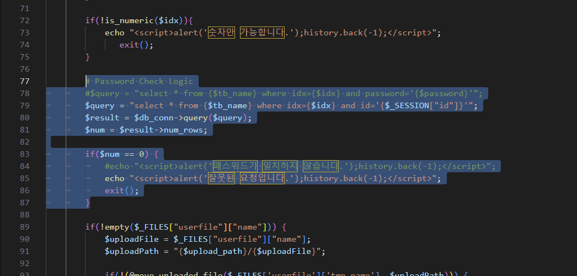Click the closing brace on line 87
577x276 pixels.
tap(88, 203)
